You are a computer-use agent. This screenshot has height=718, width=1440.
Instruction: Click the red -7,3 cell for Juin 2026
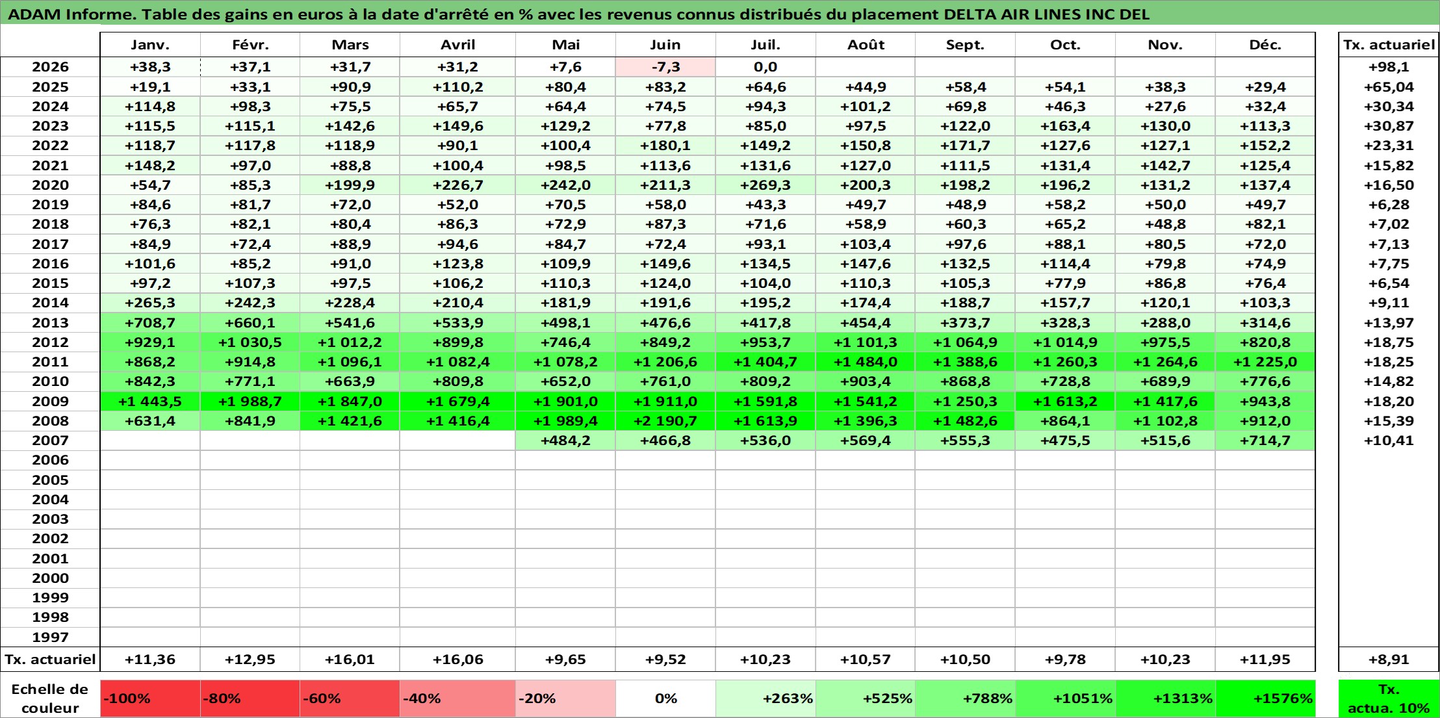click(665, 67)
